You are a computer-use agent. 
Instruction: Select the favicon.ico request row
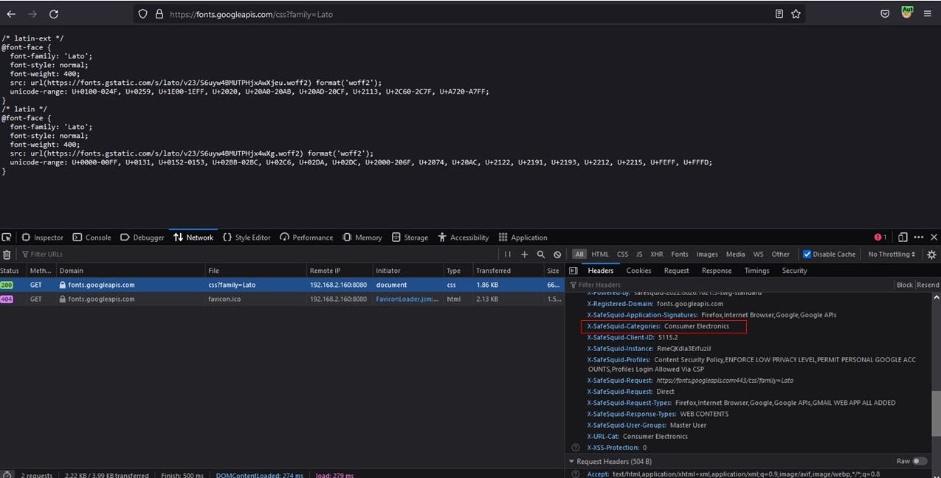pos(280,299)
